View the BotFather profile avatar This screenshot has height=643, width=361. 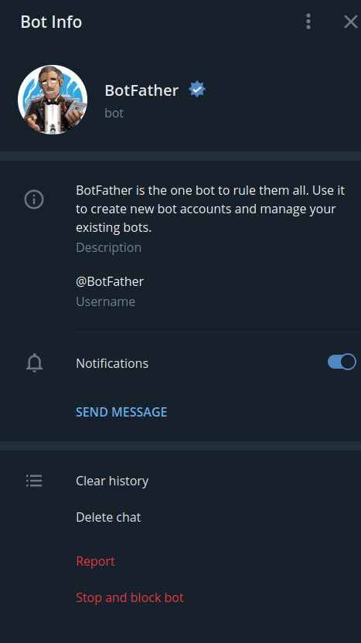click(x=53, y=100)
